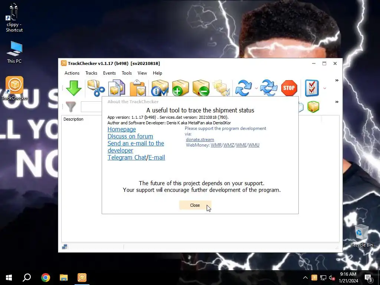
Task: Click the add track green plus icon
Action: pyautogui.click(x=180, y=88)
